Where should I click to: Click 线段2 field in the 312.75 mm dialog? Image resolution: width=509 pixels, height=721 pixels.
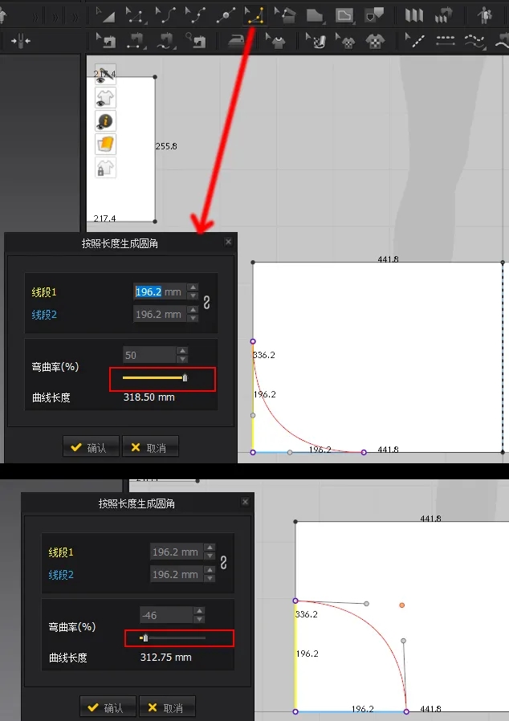click(x=177, y=574)
